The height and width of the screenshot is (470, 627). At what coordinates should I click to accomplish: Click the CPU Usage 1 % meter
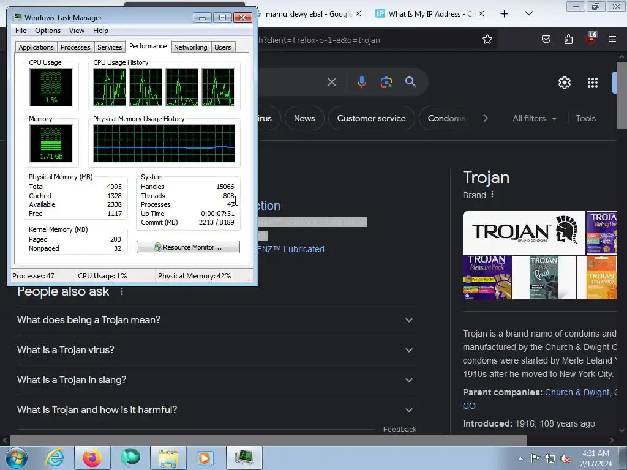pyautogui.click(x=51, y=87)
